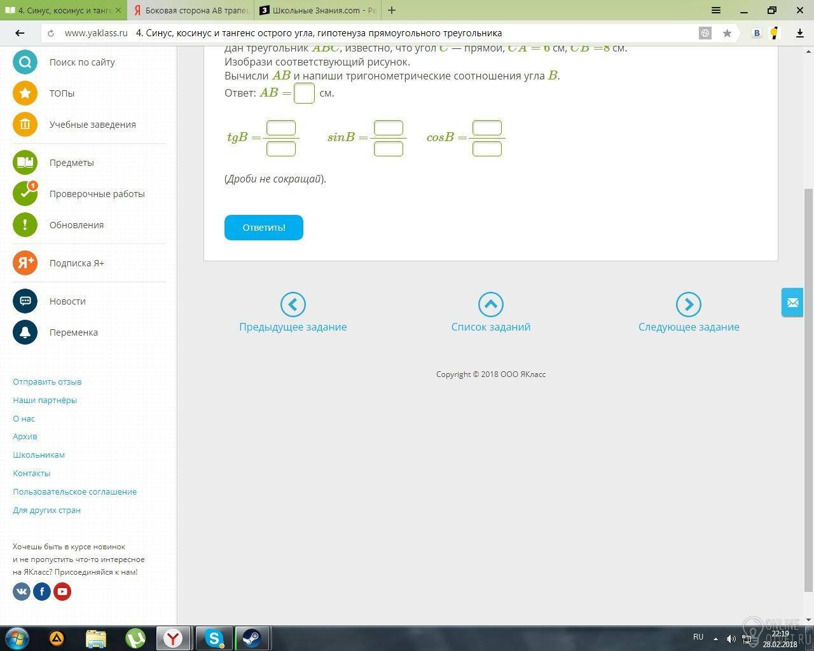814x651 pixels.
Task: Click the system clock 22:19
Action: [x=780, y=634]
